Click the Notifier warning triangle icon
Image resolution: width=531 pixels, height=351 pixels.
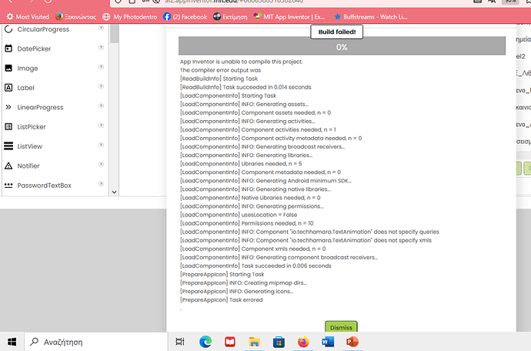8,165
